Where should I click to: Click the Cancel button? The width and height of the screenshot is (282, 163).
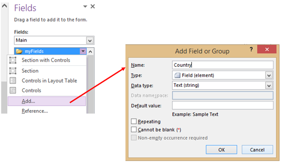click(257, 150)
